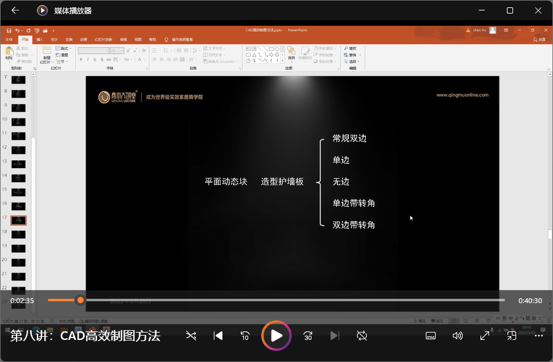Play the video with the play button

276,336
